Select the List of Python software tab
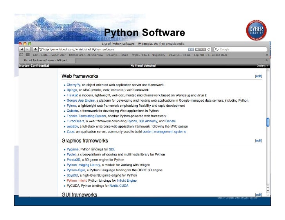 (46, 61)
